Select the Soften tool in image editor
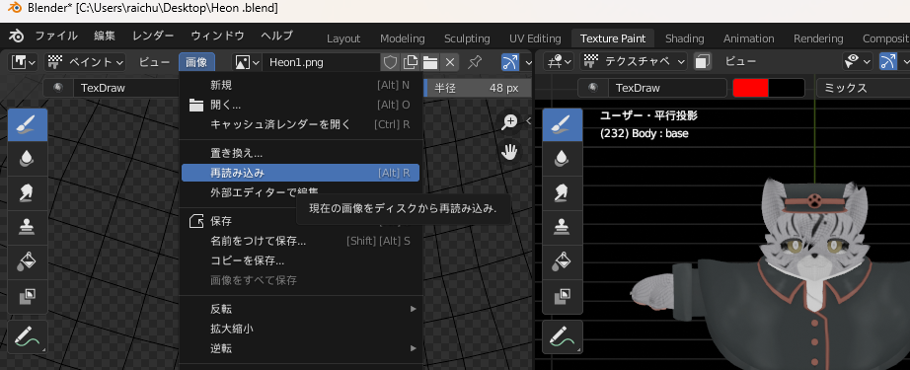 (28, 158)
